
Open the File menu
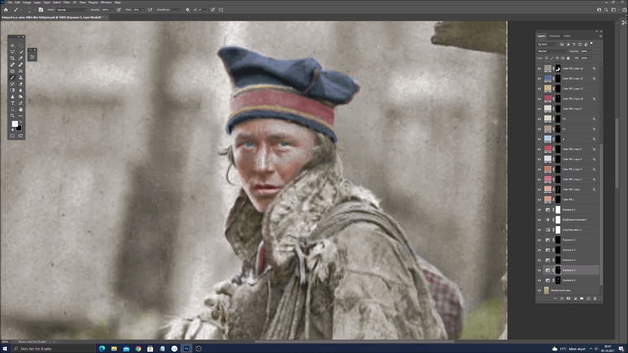pyautogui.click(x=10, y=2)
